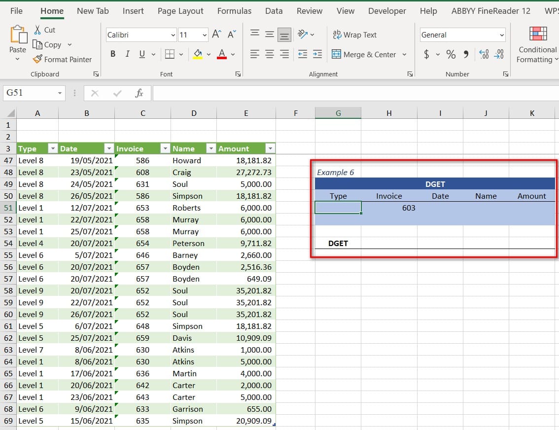Toggle Italic formatting
This screenshot has height=430, width=559.
point(127,54)
